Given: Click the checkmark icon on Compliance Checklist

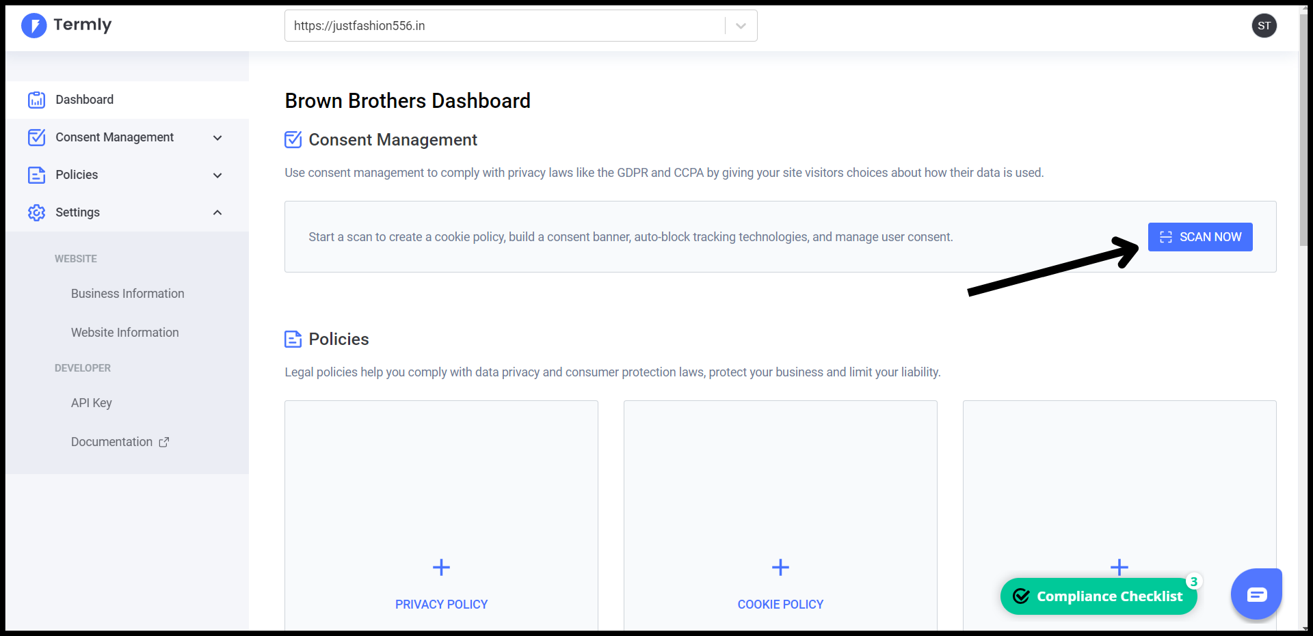Looking at the screenshot, I should click(1021, 596).
